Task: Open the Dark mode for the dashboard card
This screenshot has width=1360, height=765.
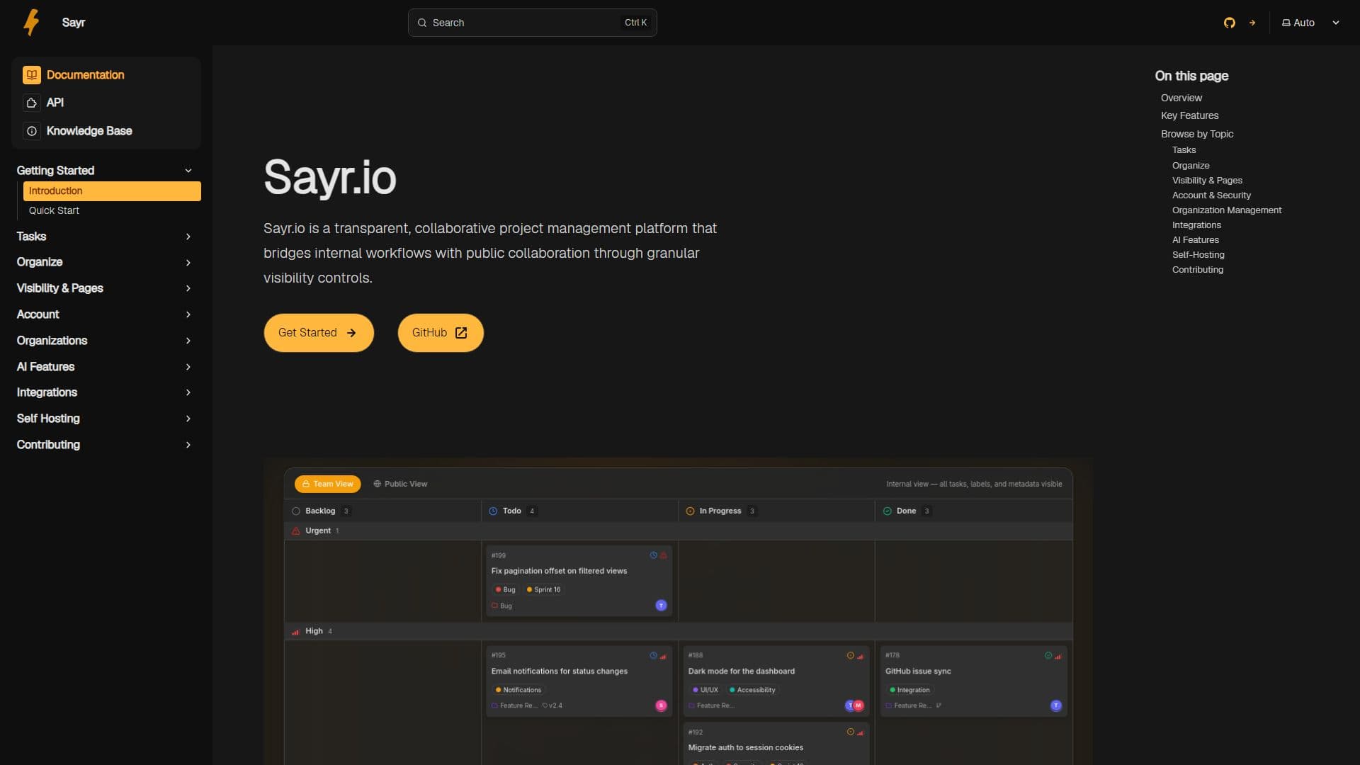Action: point(776,681)
